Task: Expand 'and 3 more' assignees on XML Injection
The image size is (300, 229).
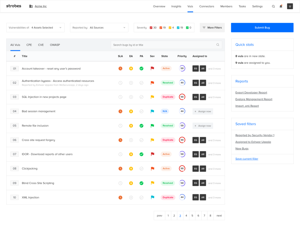Action: click(x=214, y=198)
